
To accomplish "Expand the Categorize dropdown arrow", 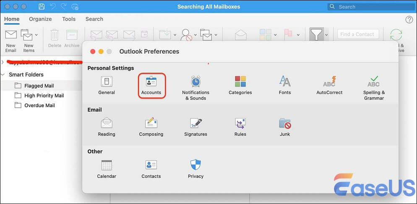I will (x=275, y=34).
